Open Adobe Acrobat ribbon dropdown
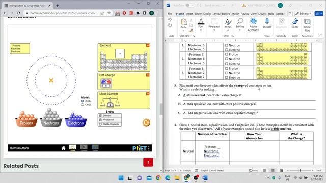The width and height of the screenshot is (326, 183). pos(253,25)
